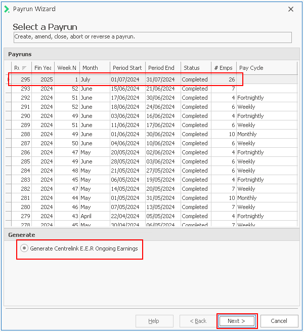
Task: Click the Month column header
Action: pyautogui.click(x=94, y=68)
